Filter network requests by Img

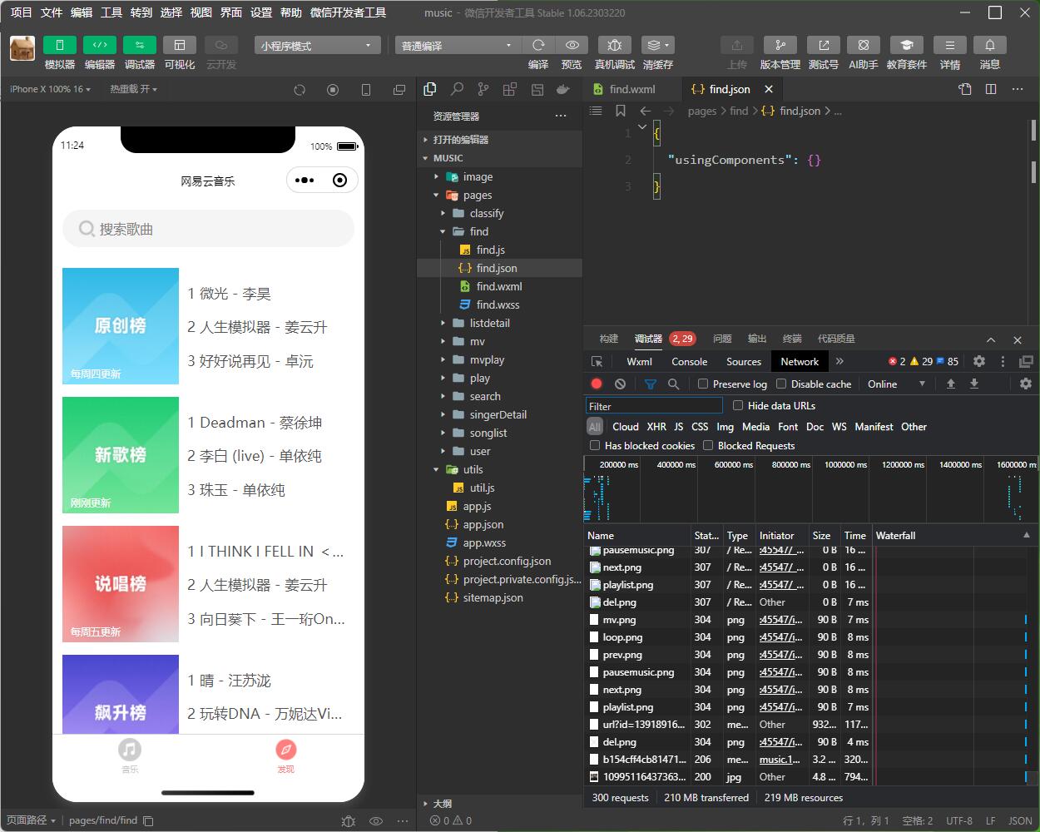[726, 426]
